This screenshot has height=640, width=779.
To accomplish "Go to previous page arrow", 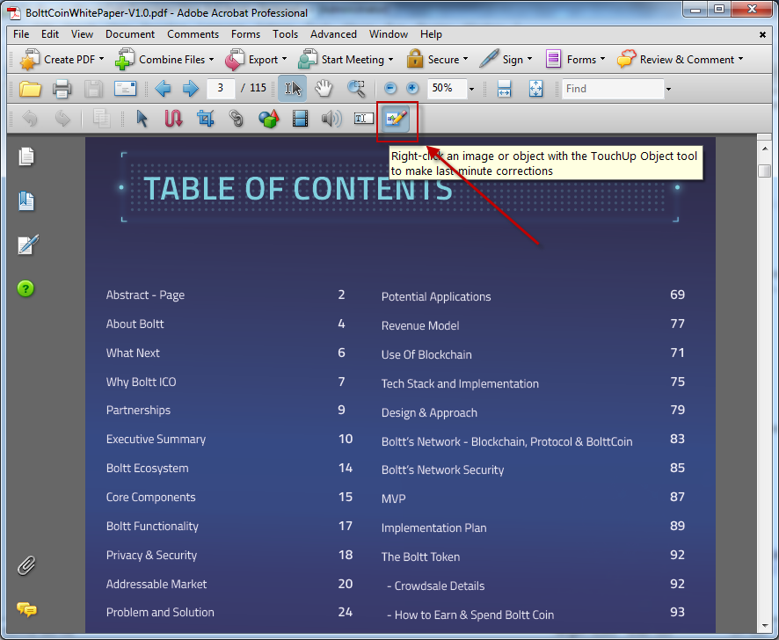I will tap(163, 89).
